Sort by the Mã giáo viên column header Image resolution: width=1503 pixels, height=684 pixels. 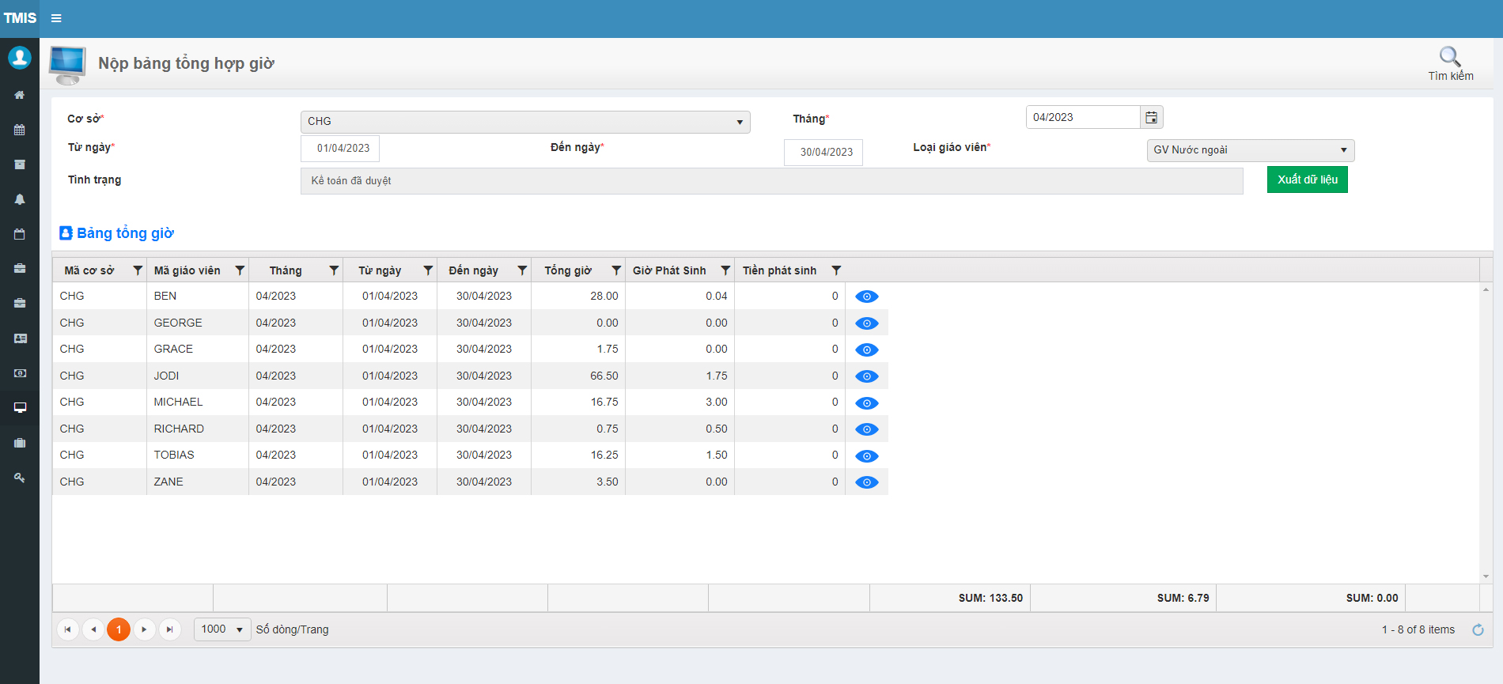187,270
